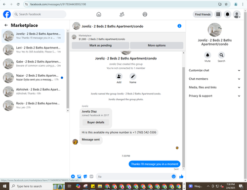Open the Facebook menu grid icon
The image size is (247, 190).
pos(218,14)
